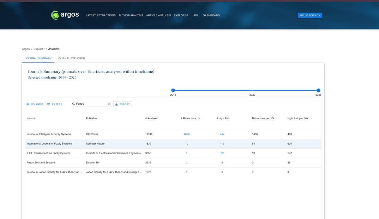Open the Dashboard page
Screen dimensions: 379x219
point(211,15)
